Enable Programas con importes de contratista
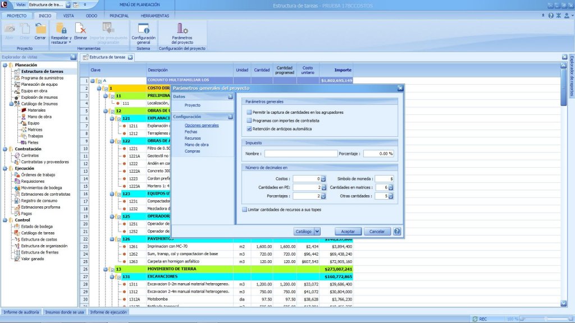Screen dimensions: 575x323 pyautogui.click(x=249, y=121)
